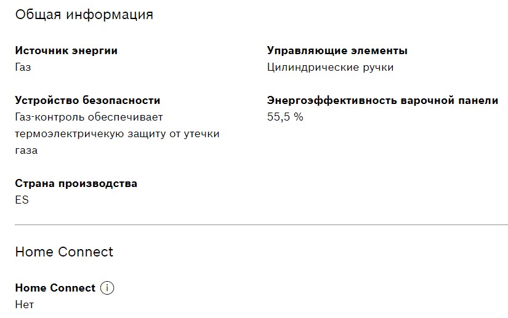
Task: Click the "Нет" Home Connect value
Action: click(x=24, y=304)
